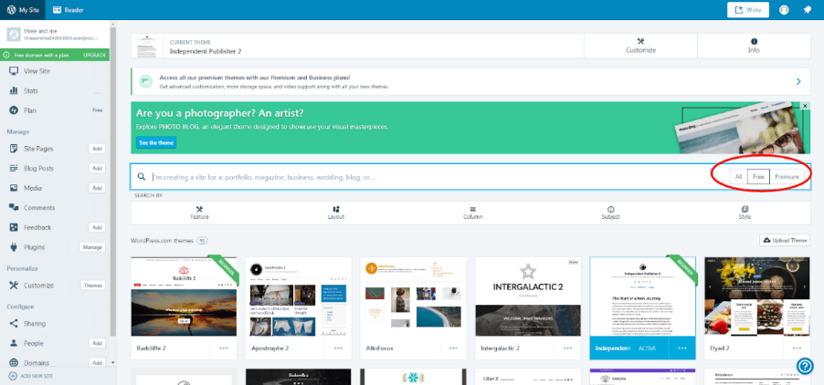Add a new blog post
This screenshot has height=385, width=824.
[97, 169]
